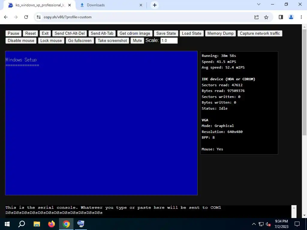Click the network tray icon
Screen dimensions: 307x230
pyautogui.click(x=261, y=224)
